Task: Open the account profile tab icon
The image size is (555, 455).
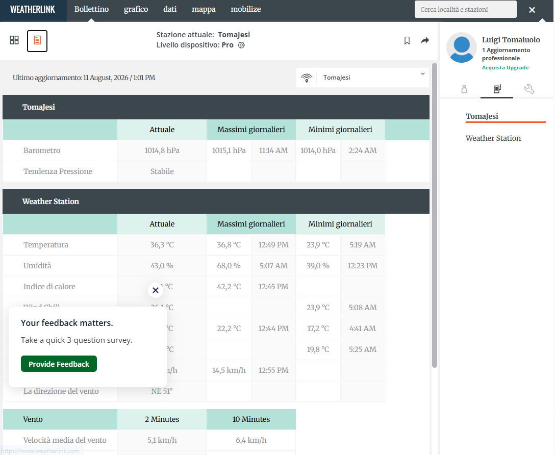Action: point(464,89)
